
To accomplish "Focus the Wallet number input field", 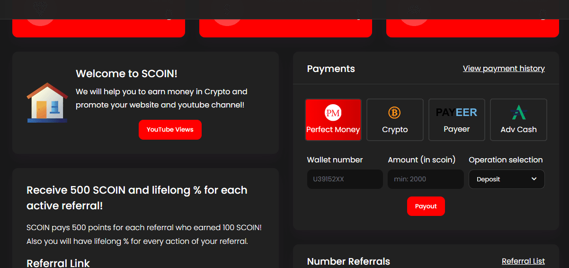I will (x=345, y=179).
